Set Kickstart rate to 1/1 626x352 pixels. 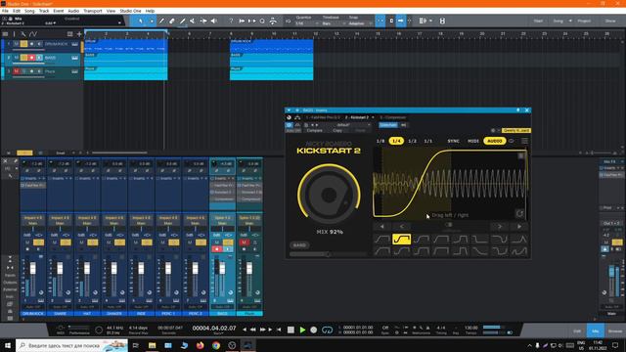(428, 141)
